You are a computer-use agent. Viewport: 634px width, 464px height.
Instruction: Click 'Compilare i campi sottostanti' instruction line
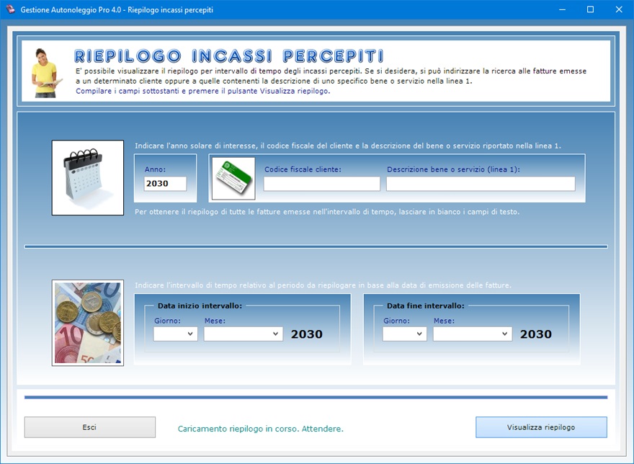click(x=203, y=91)
